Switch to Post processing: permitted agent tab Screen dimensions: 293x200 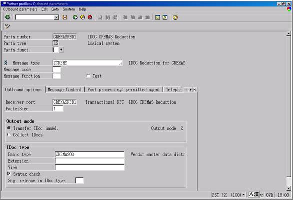click(x=124, y=90)
